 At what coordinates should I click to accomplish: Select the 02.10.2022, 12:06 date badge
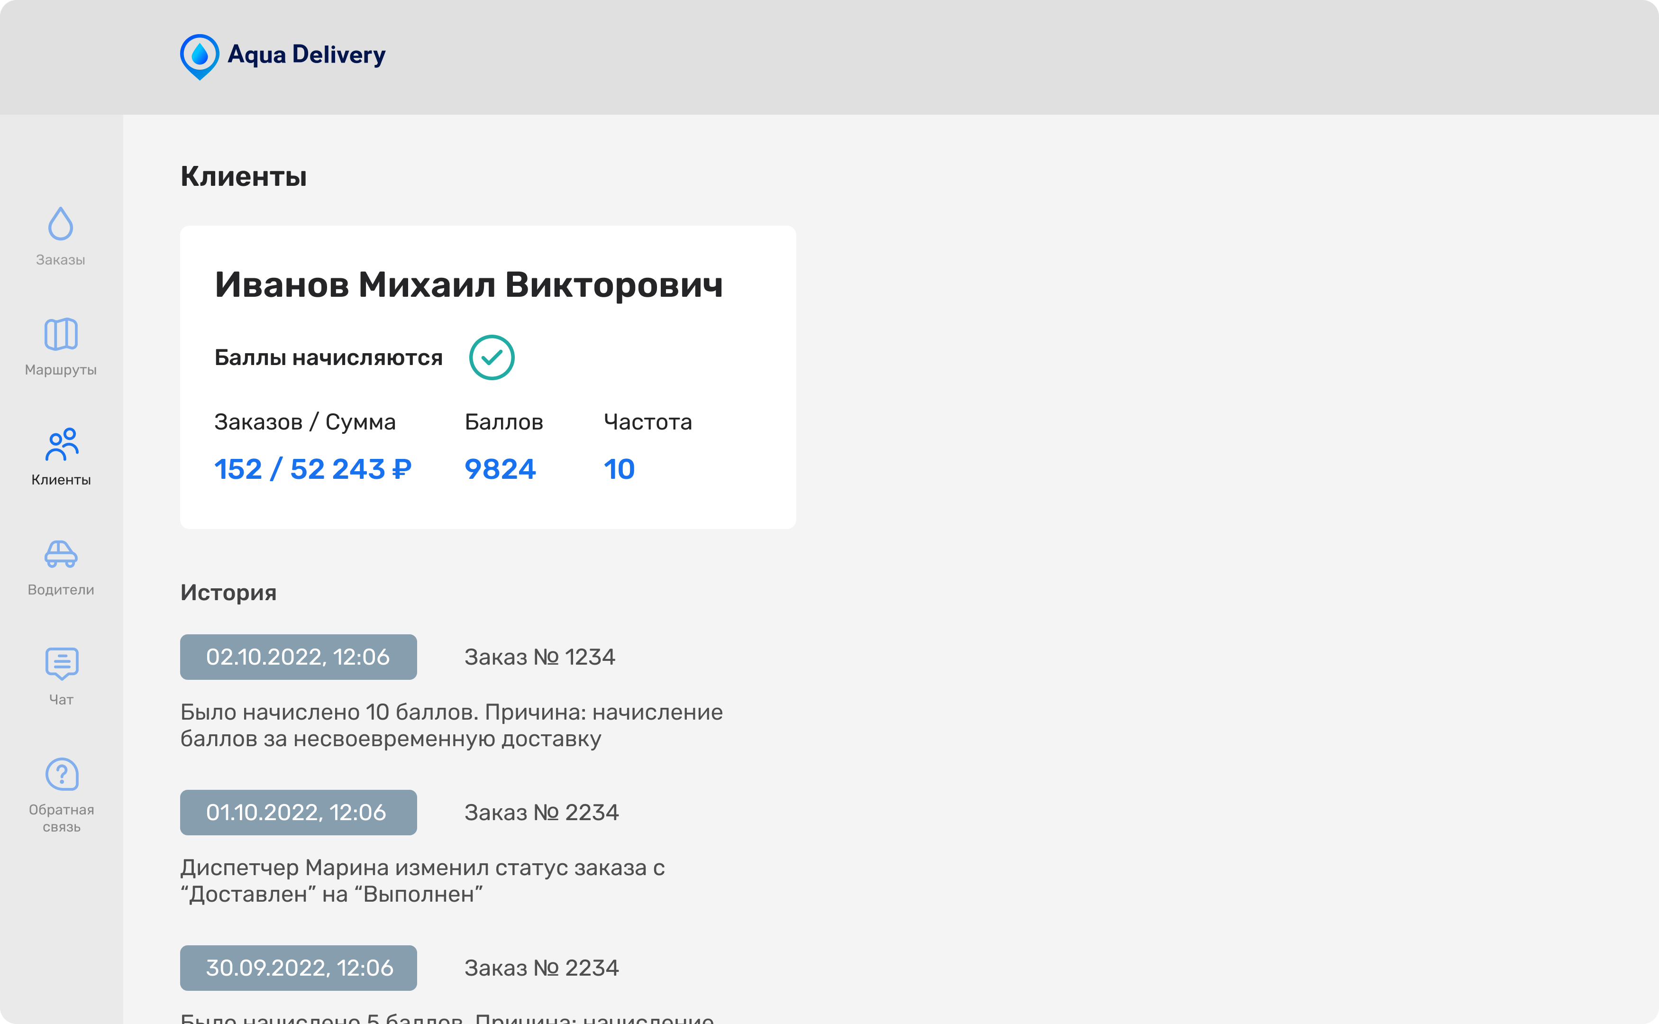pos(298,656)
